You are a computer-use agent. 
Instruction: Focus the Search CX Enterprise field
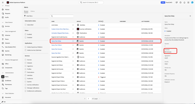click(91, 3)
